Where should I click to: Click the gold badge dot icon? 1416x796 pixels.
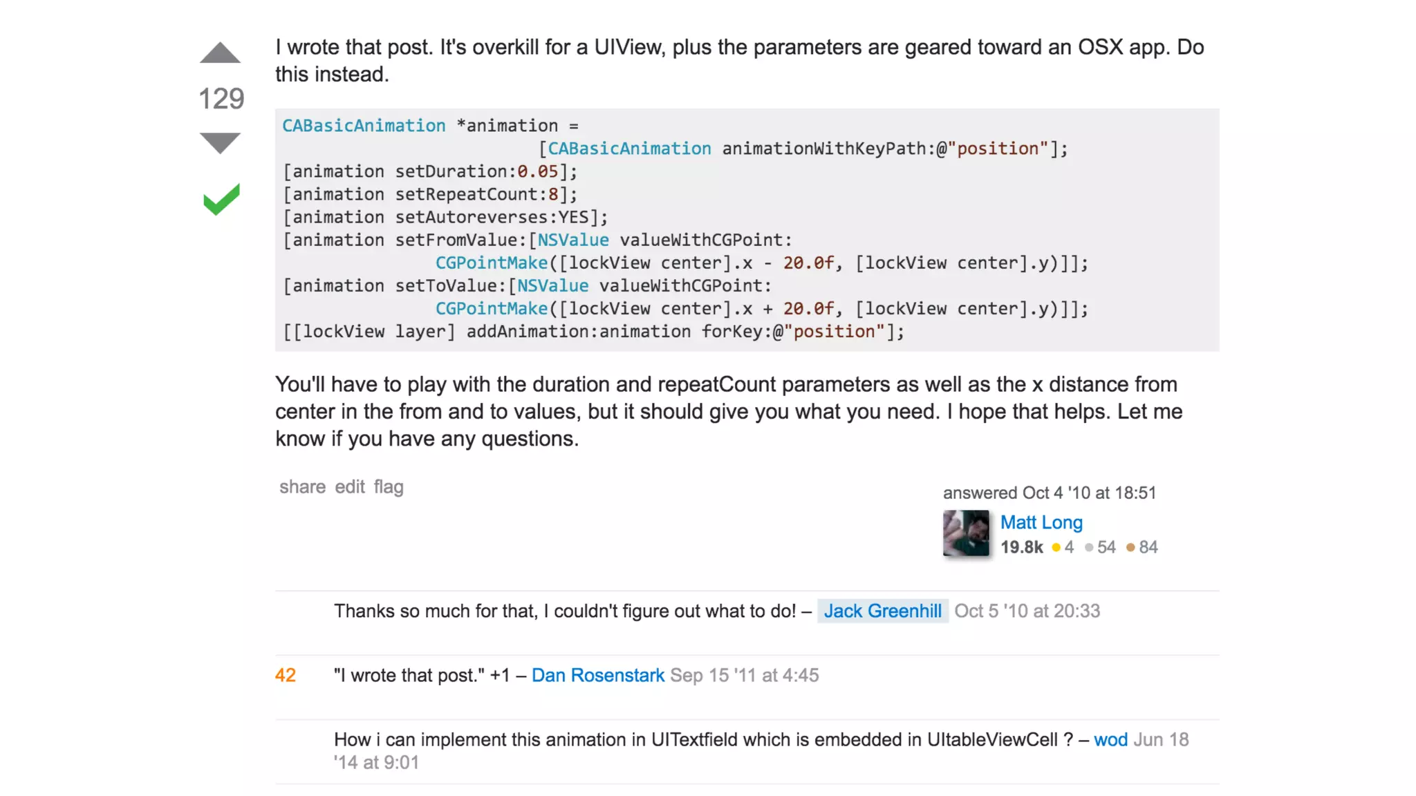pos(1056,548)
